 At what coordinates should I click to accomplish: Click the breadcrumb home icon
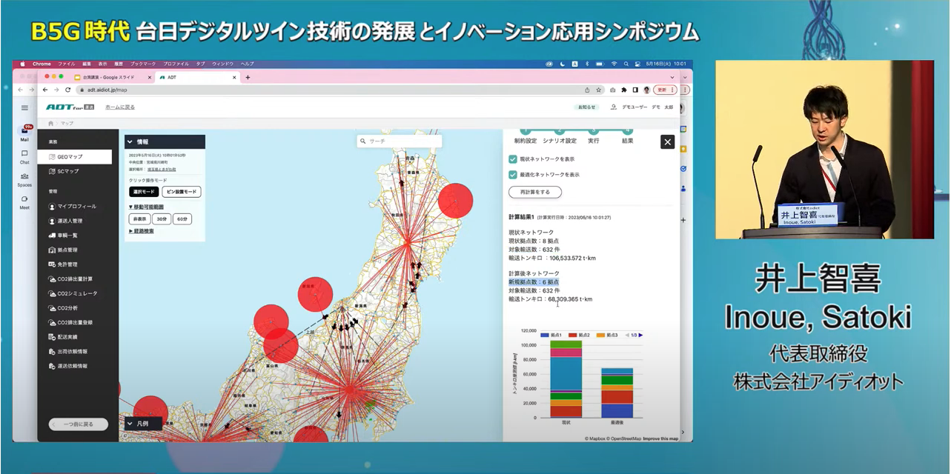[x=50, y=124]
